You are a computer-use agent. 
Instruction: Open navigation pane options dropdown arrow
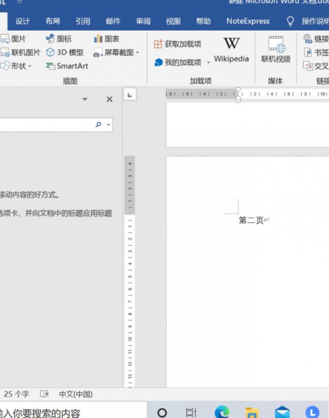(84, 99)
